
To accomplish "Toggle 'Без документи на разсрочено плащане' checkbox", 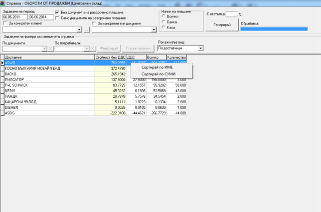I will (x=57, y=13).
